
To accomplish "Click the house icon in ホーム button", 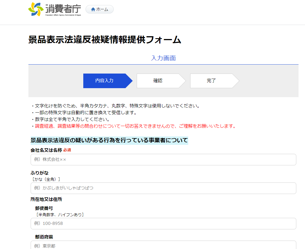I will (x=93, y=9).
